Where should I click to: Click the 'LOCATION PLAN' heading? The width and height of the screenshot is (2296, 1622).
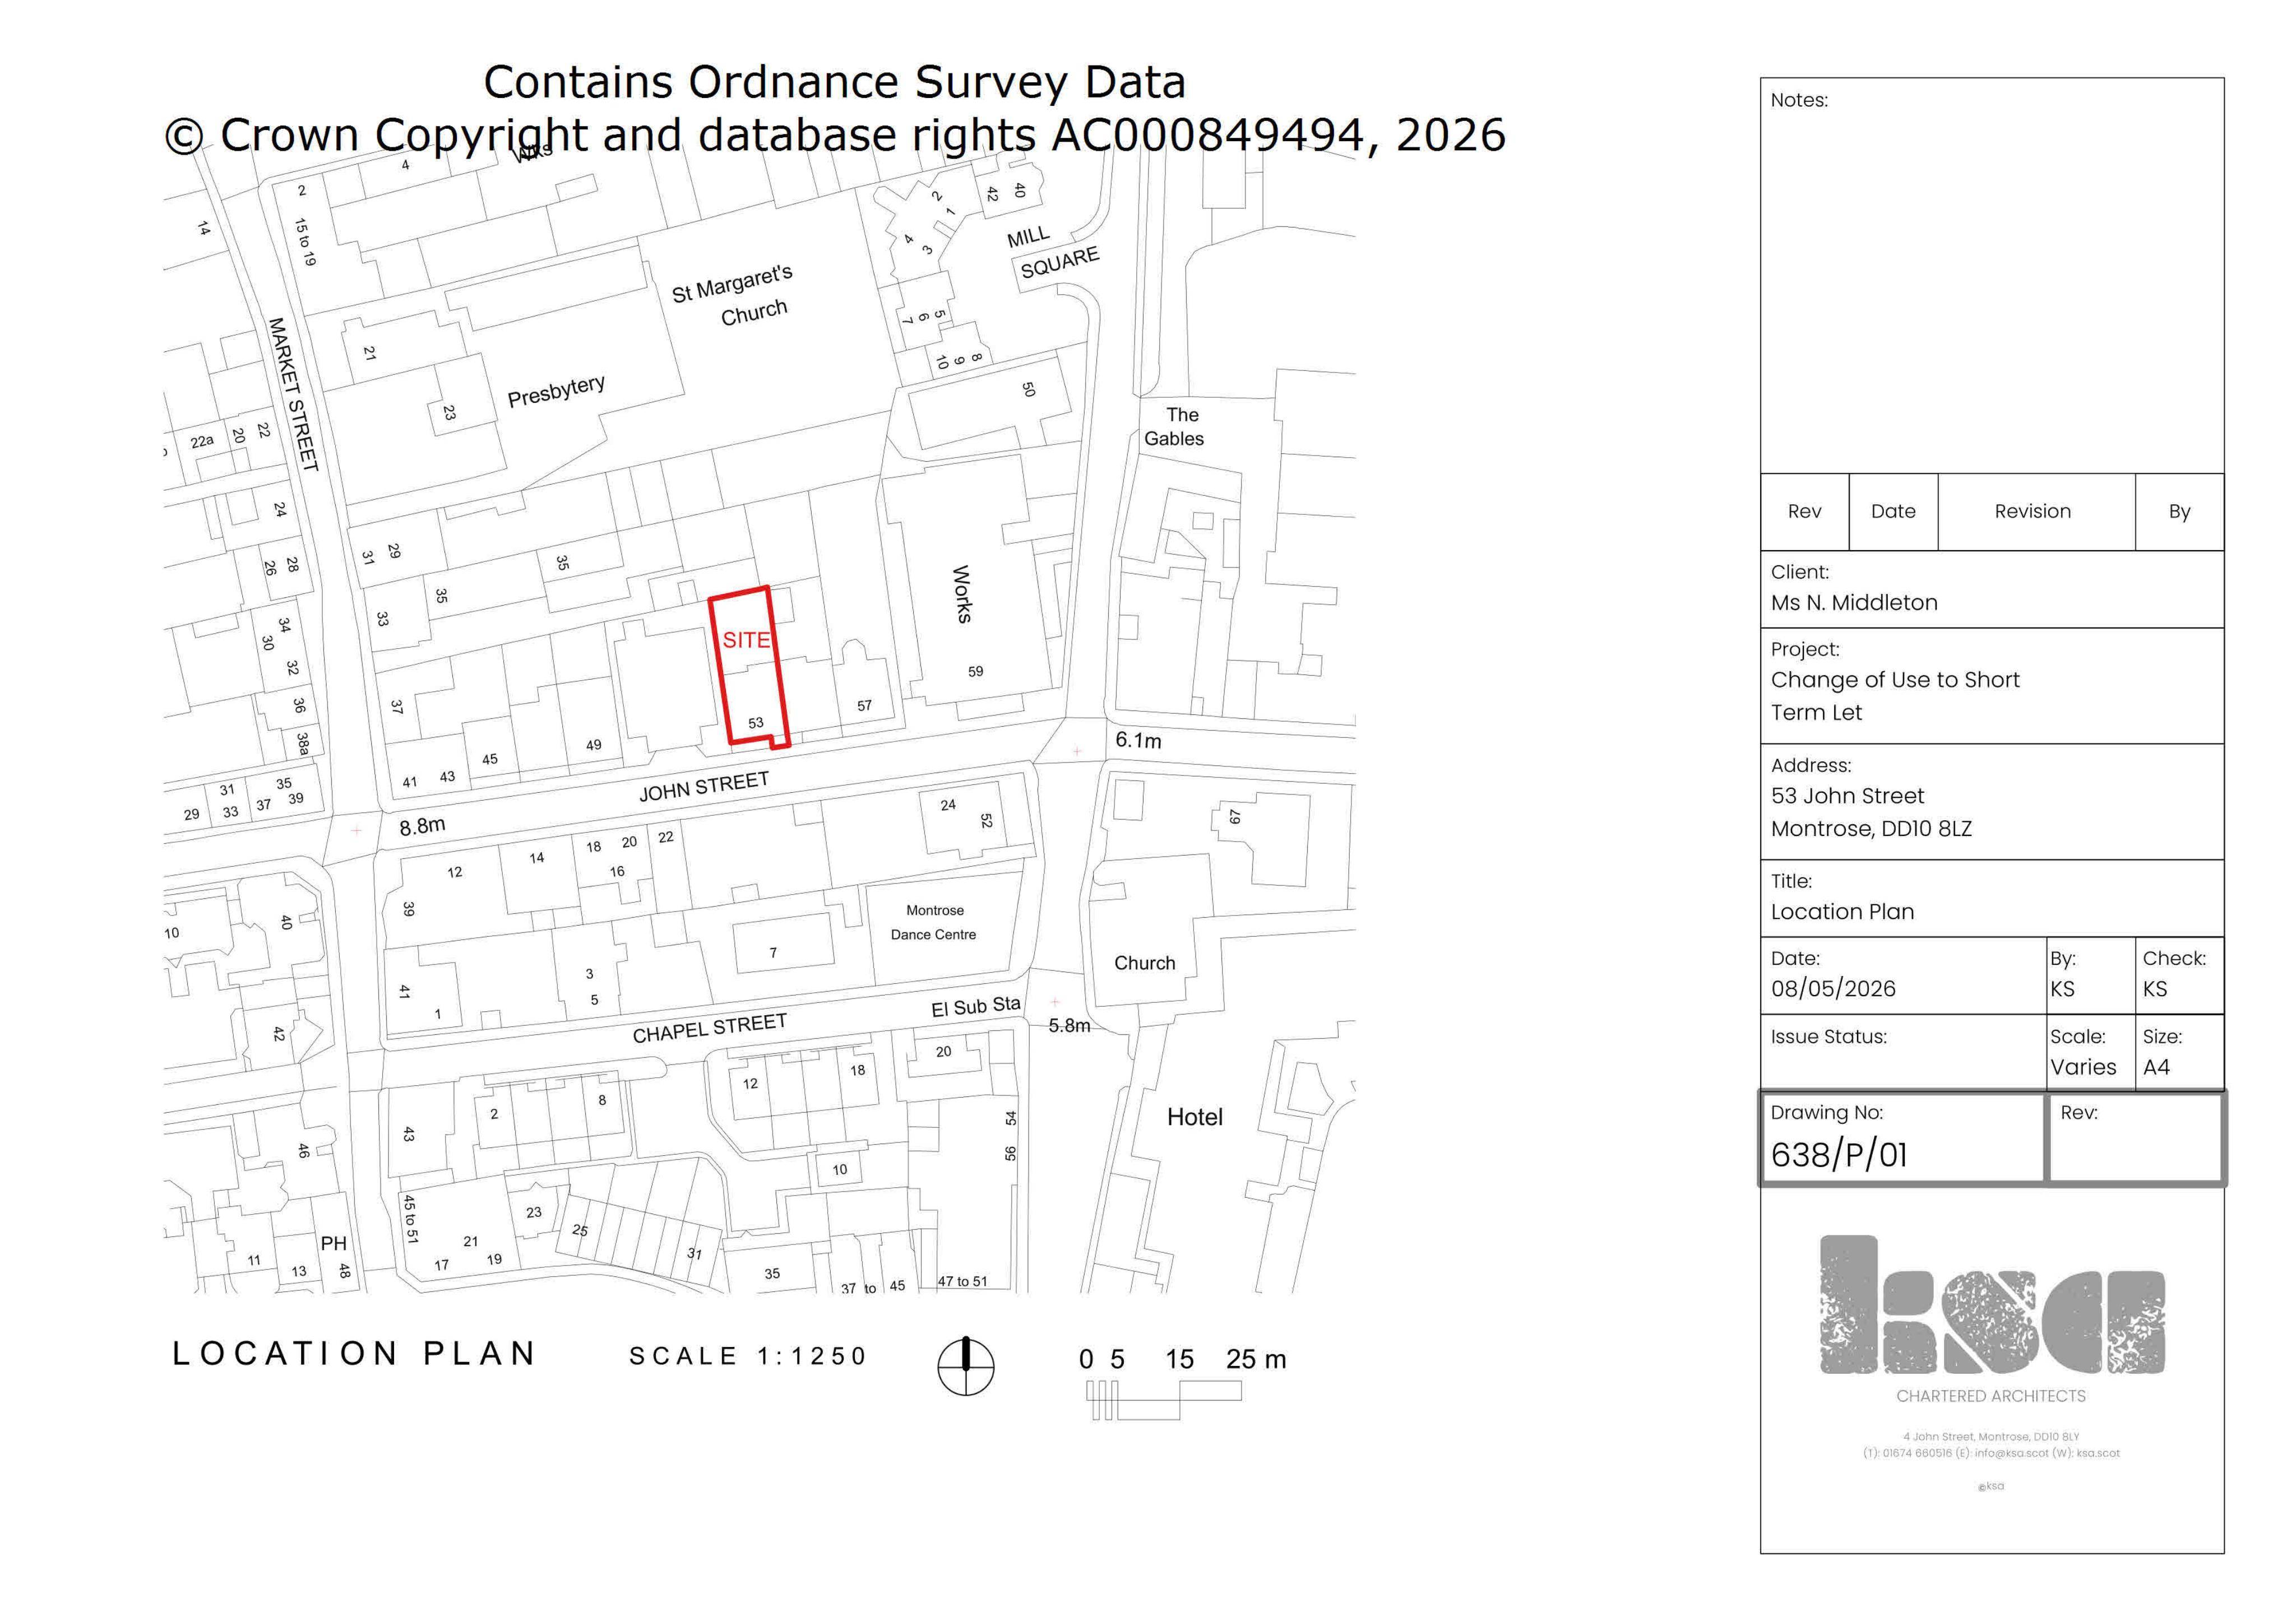tap(355, 1354)
